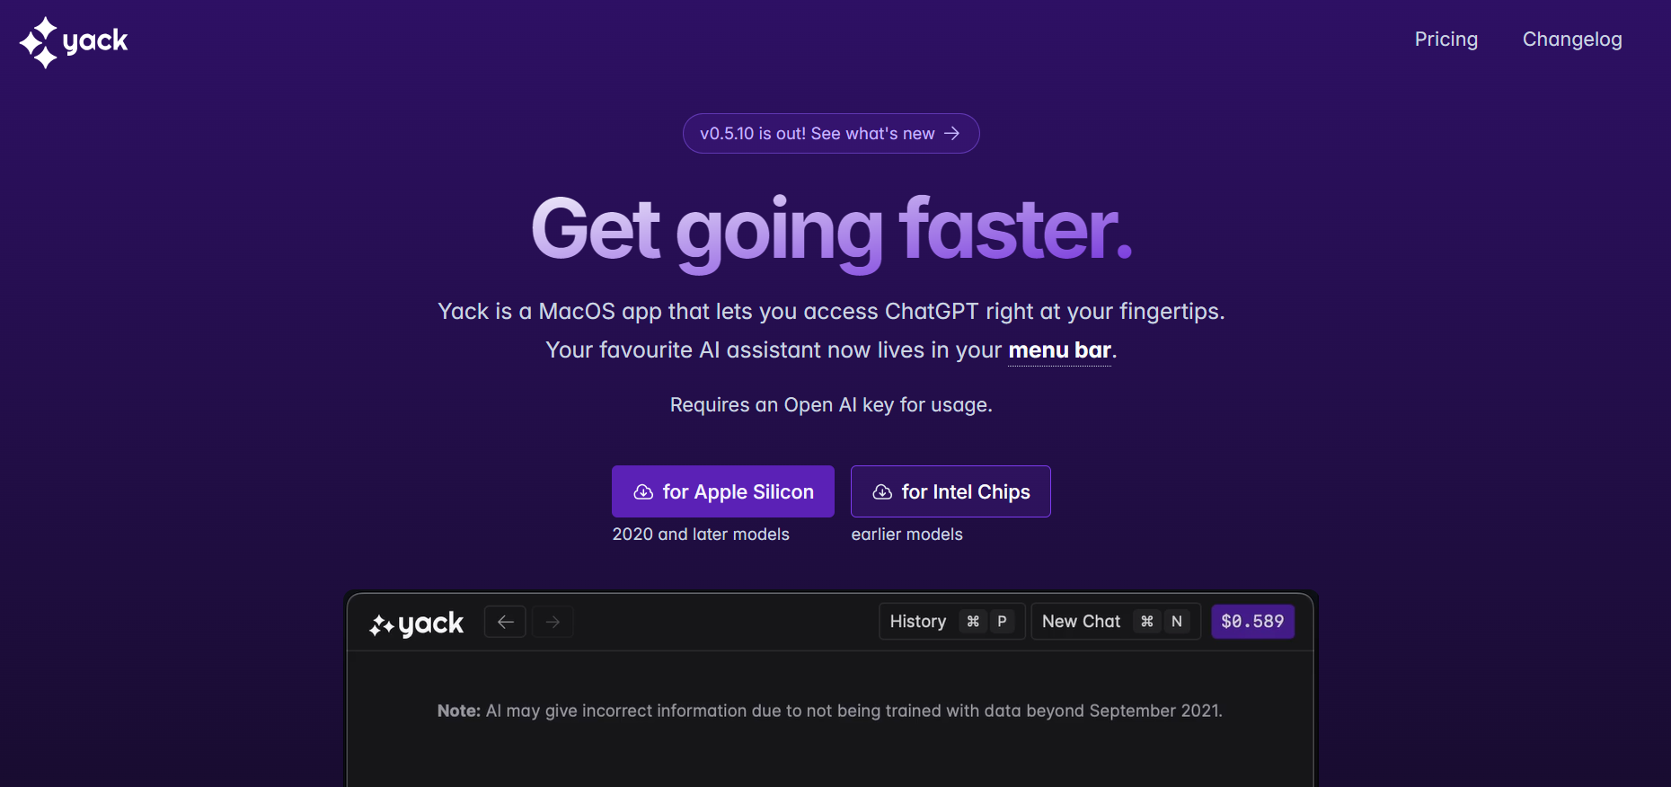Click the underlined 'menu bar' text
This screenshot has width=1671, height=787.
(1059, 350)
